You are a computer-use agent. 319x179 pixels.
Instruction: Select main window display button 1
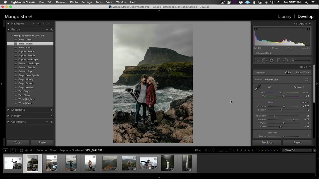click(x=5, y=150)
